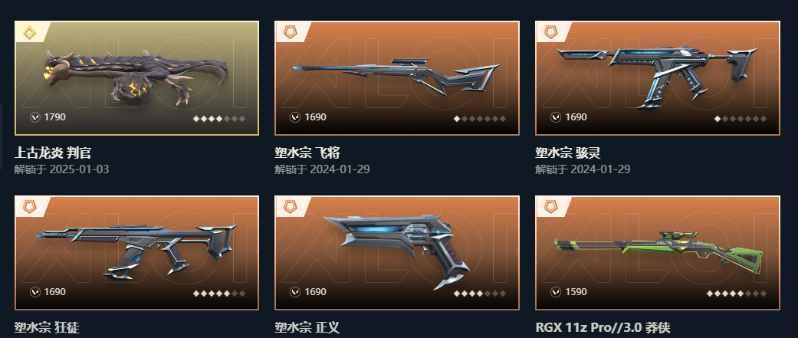The width and height of the screenshot is (798, 338).
Task: Open the 上古龙炎 判官 dragon weapon image
Action: click(136, 77)
